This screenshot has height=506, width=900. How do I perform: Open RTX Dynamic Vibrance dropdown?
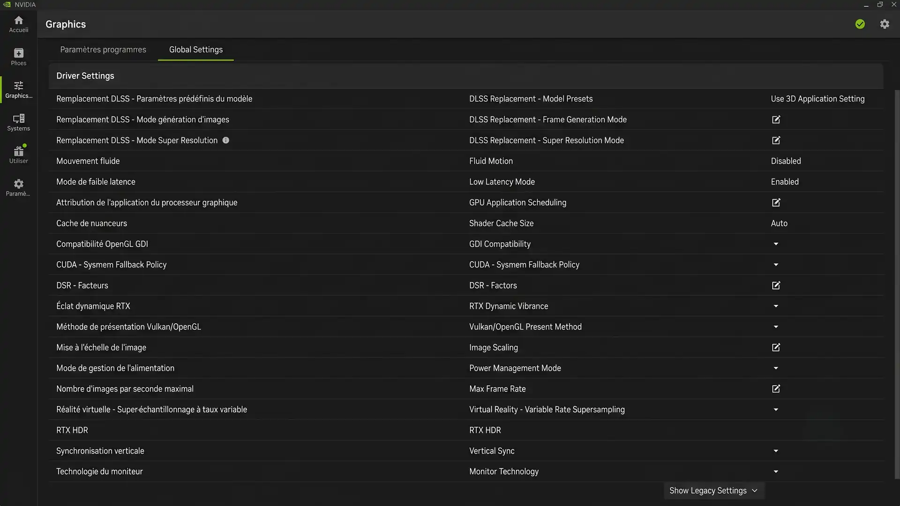[x=776, y=306]
